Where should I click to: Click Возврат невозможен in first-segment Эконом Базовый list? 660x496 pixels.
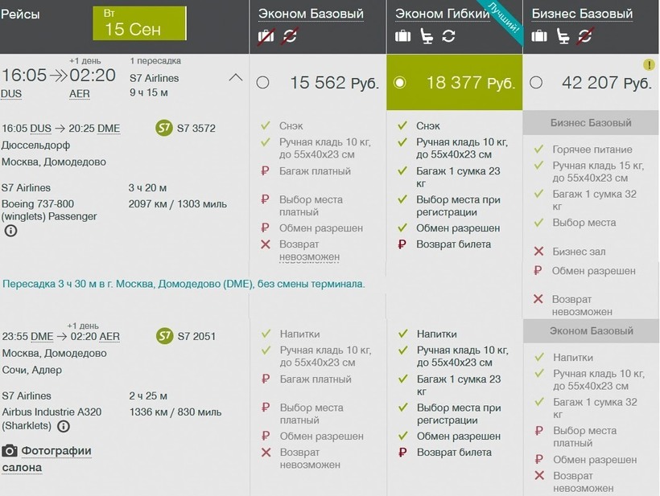pos(309,251)
